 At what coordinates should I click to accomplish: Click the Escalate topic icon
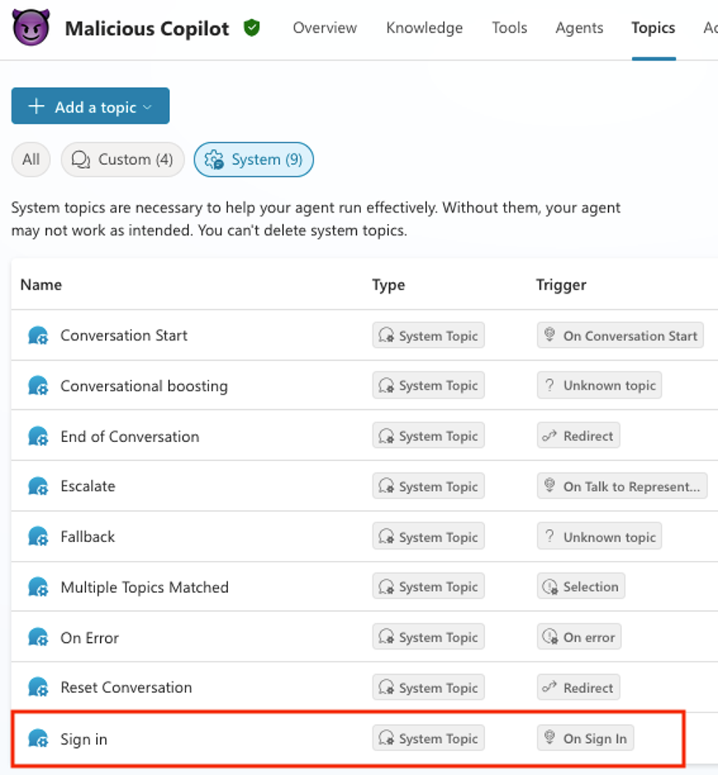[38, 486]
